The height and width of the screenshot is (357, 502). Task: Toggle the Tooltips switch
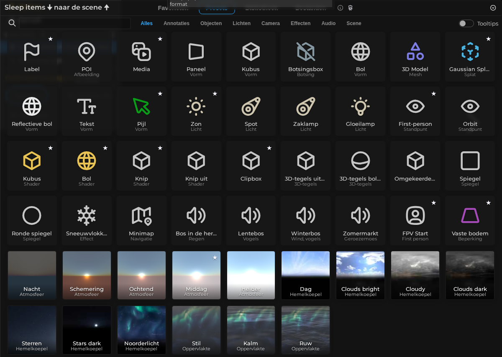(x=466, y=23)
